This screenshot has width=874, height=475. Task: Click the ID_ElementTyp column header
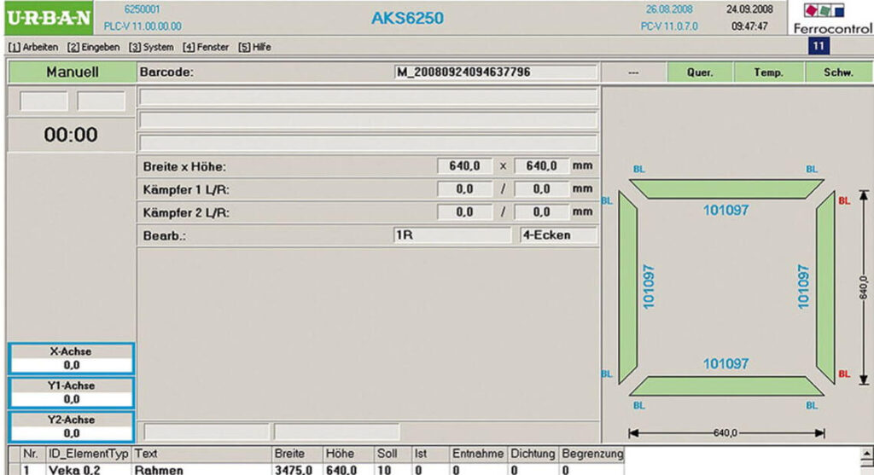point(89,454)
